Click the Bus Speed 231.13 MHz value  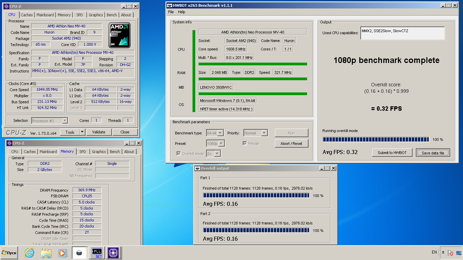[47, 102]
